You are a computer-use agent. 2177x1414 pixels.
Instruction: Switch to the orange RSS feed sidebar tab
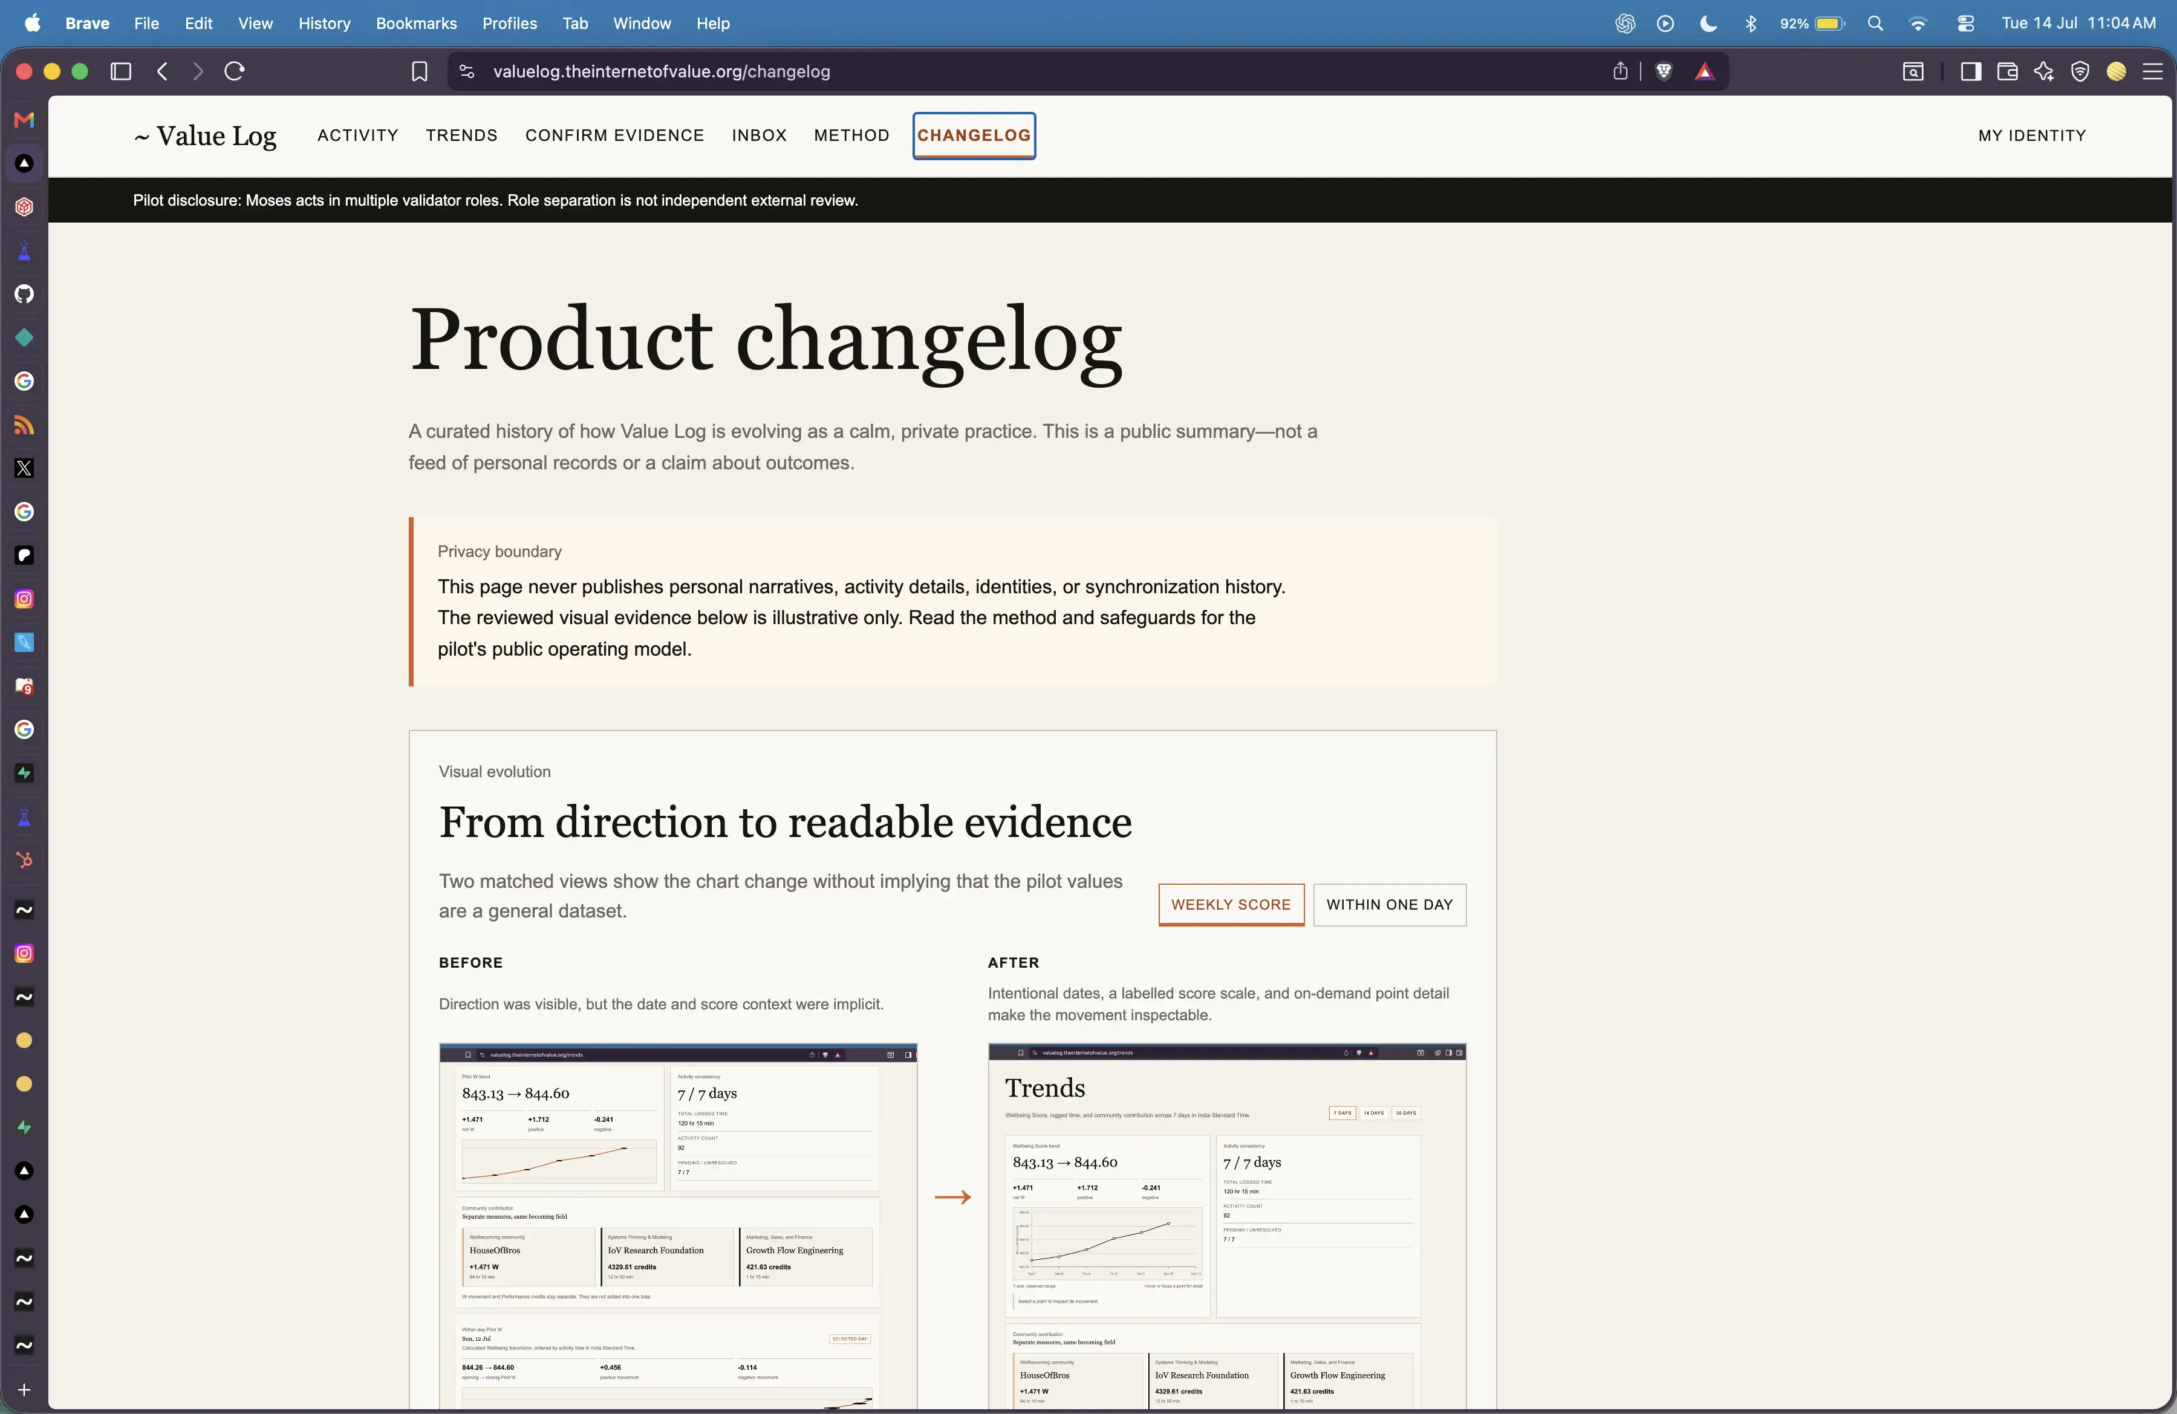(x=25, y=425)
